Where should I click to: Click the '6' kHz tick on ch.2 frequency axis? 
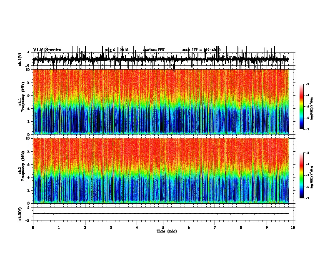pyautogui.click(x=29, y=165)
